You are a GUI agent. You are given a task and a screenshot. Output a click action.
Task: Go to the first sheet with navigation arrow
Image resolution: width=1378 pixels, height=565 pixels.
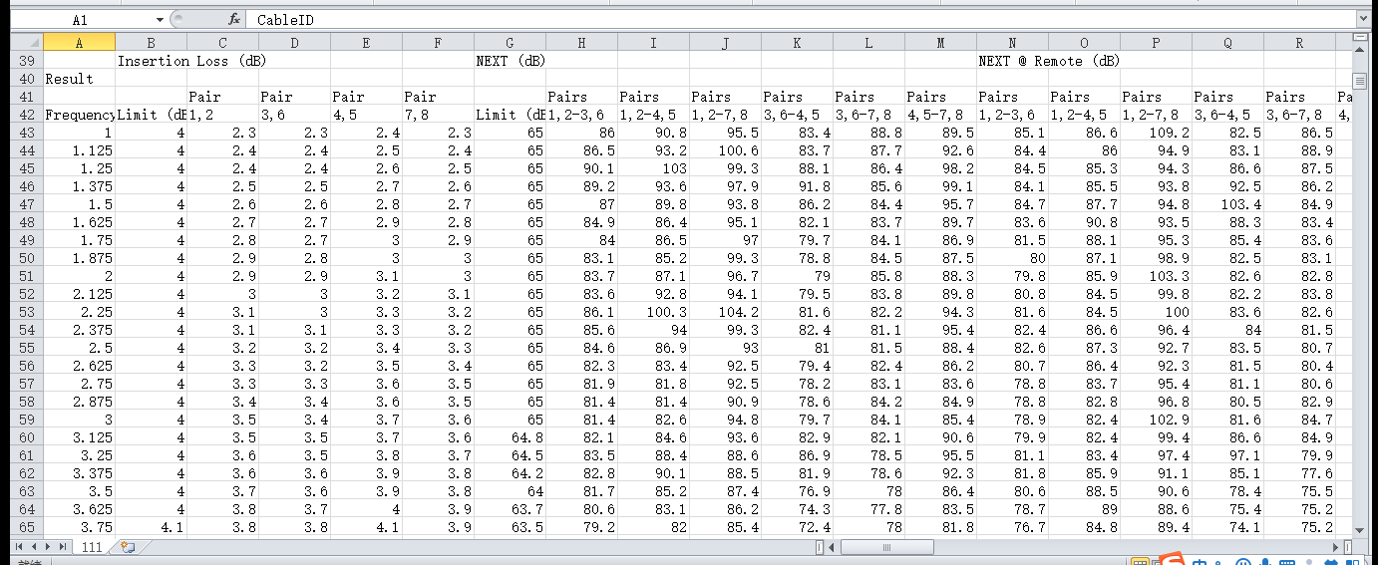pos(17,547)
